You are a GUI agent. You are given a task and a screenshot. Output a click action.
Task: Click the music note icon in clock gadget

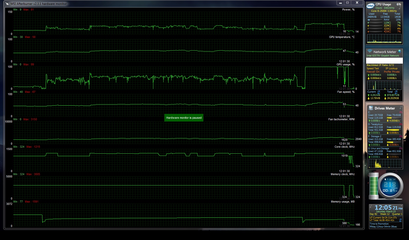click(x=371, y=206)
